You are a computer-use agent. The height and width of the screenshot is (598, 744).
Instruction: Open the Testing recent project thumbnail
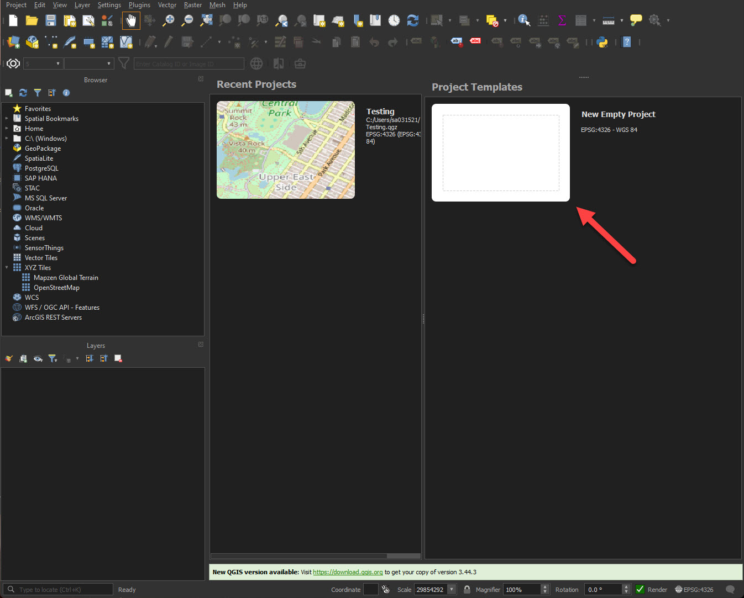pyautogui.click(x=285, y=150)
